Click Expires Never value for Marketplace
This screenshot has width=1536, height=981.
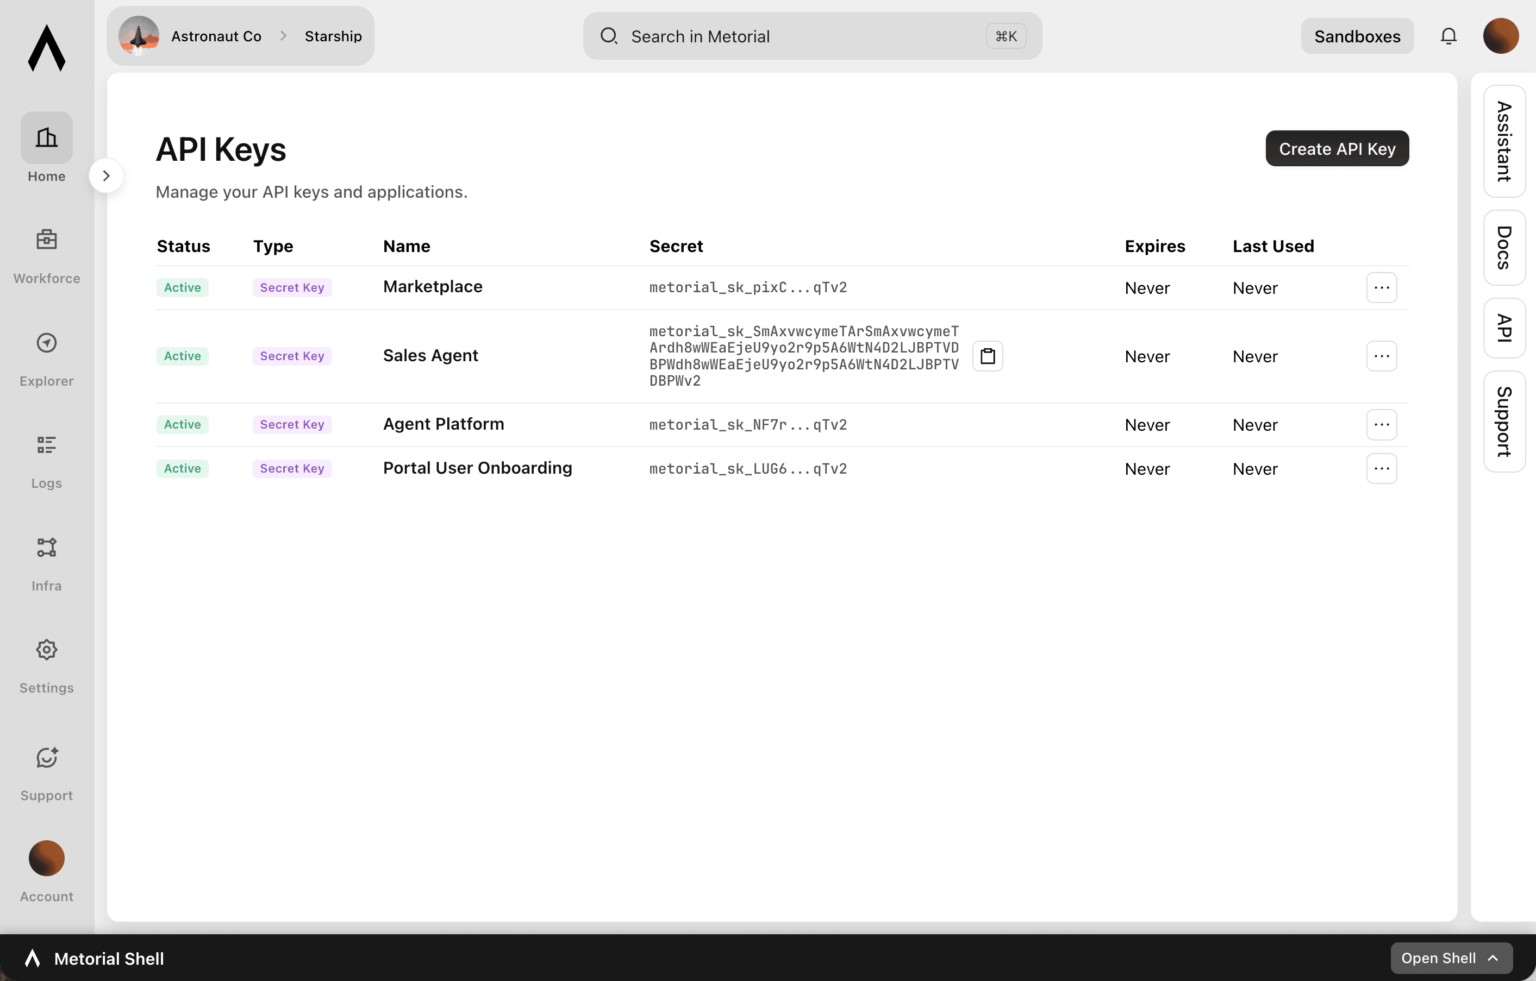(x=1147, y=288)
